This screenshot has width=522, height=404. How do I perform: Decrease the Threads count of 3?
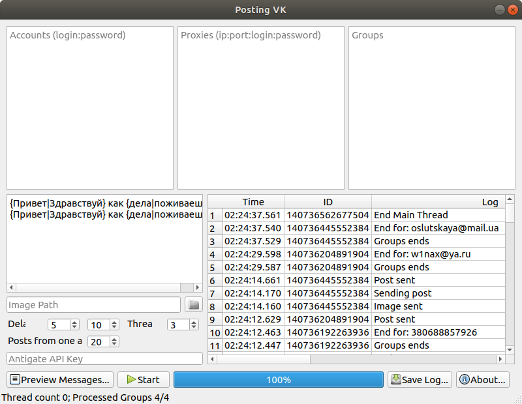[x=194, y=327]
